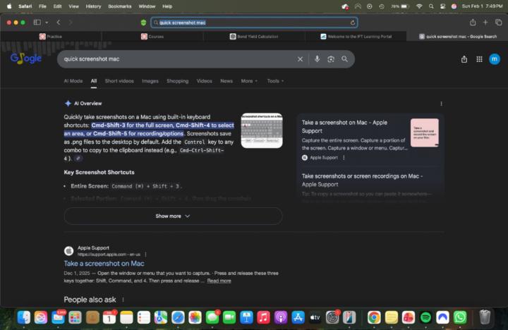This screenshot has width=508, height=330.
Task: Open macOS Control Center toggles in menu bar
Action: pos(442,6)
